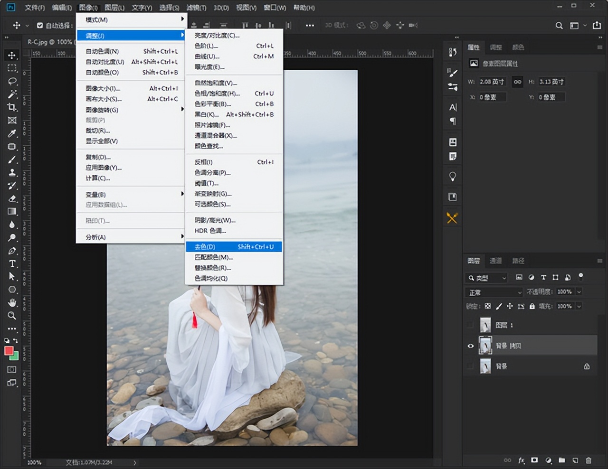Select the Hand tool
The height and width of the screenshot is (469, 608).
12,302
